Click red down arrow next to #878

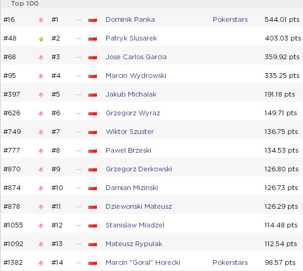point(41,207)
